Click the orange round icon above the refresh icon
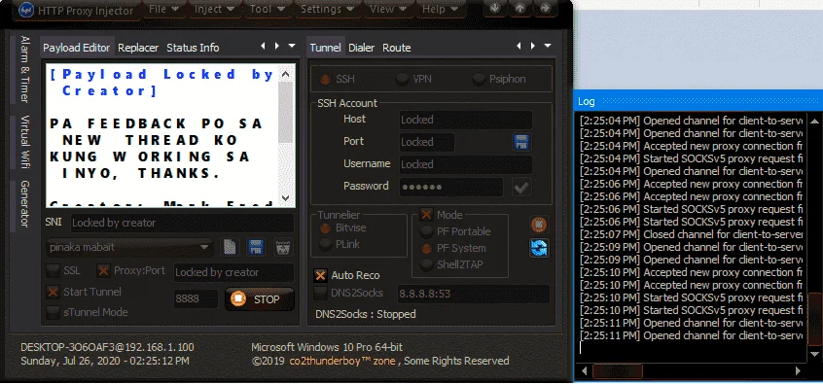Image resolution: width=823 pixels, height=384 pixels. [539, 225]
